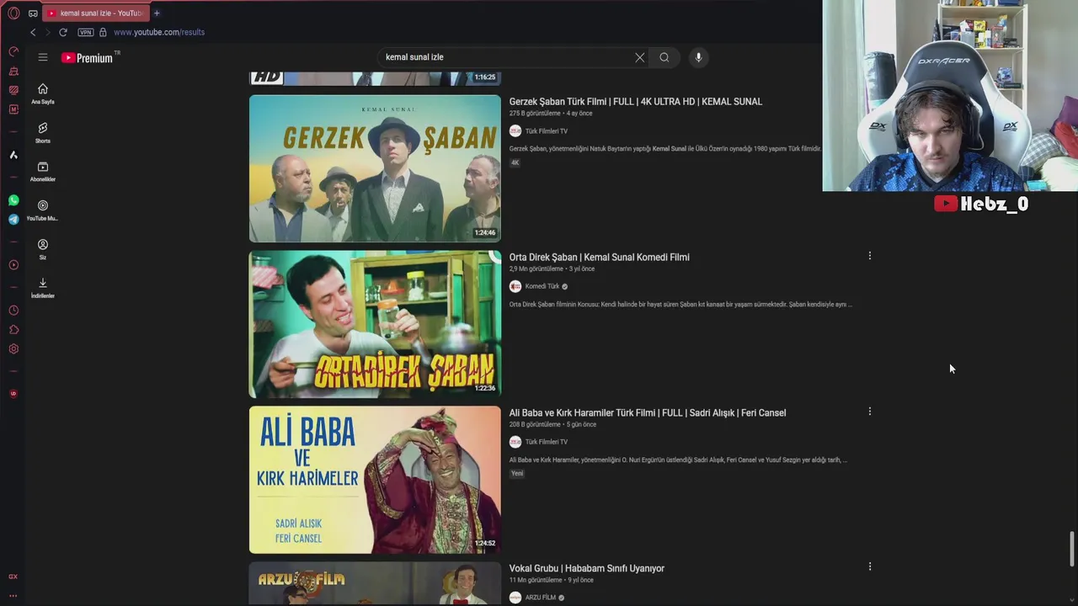Toggle the VPN badge in address bar
This screenshot has height=606, width=1078.
(86, 32)
